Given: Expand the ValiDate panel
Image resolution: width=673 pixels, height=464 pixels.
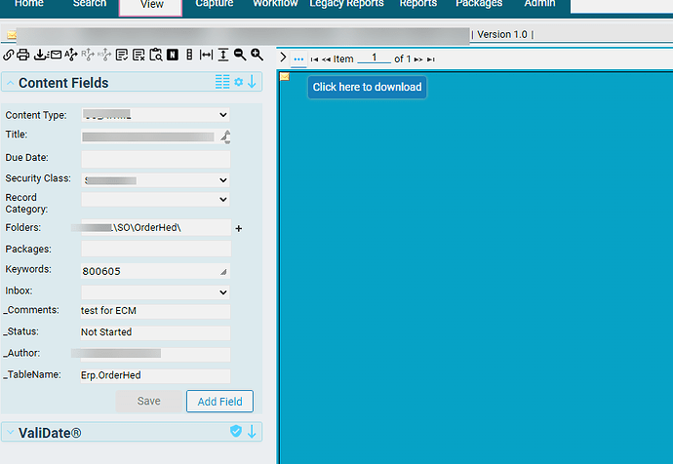Looking at the screenshot, I should [x=11, y=432].
